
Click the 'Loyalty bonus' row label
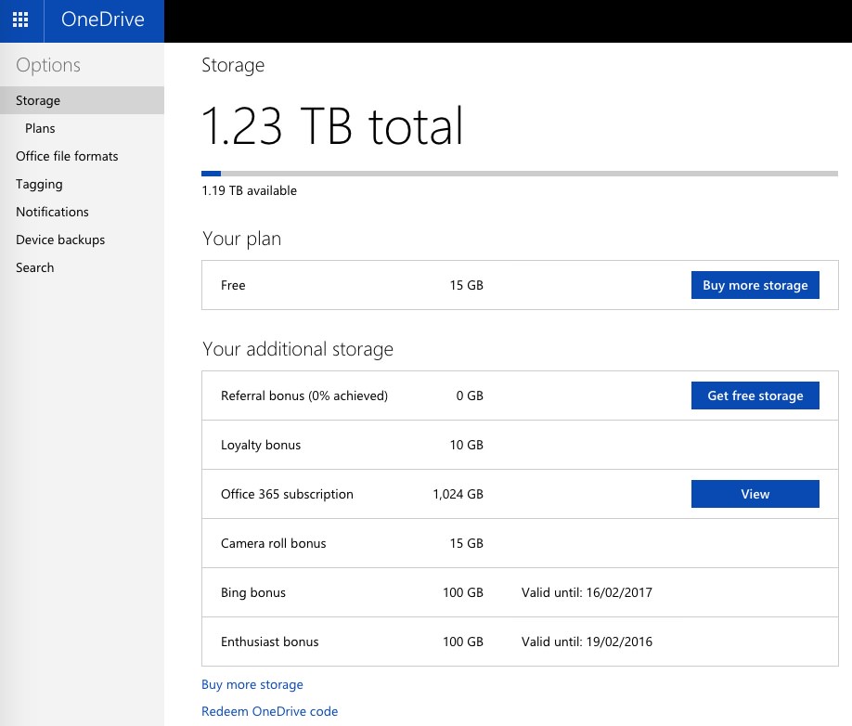[261, 445]
